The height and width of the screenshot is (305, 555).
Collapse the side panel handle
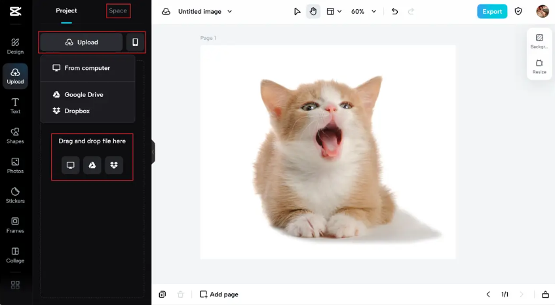[153, 152]
